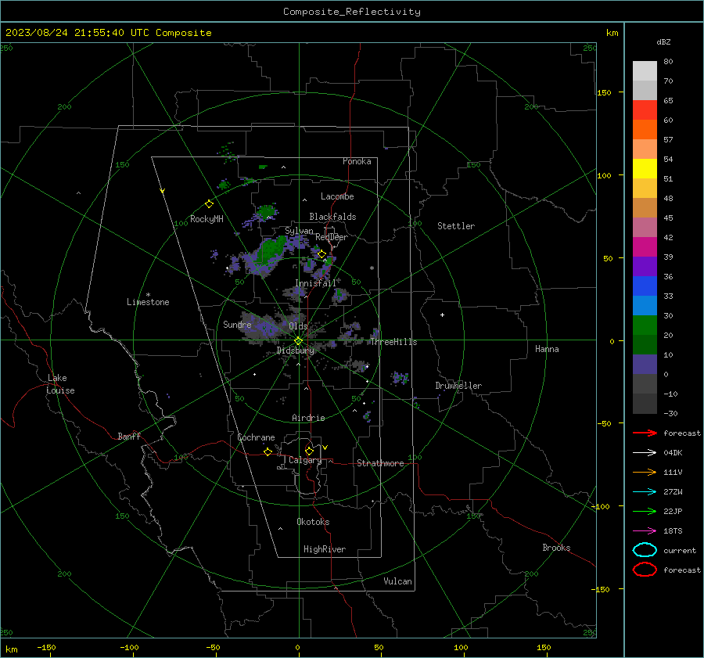
Task: Click the cyan 27ZW arrow in legend
Action: 645,492
